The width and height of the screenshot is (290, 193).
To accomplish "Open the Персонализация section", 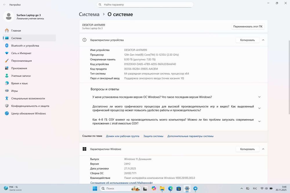I will [x=30, y=61].
